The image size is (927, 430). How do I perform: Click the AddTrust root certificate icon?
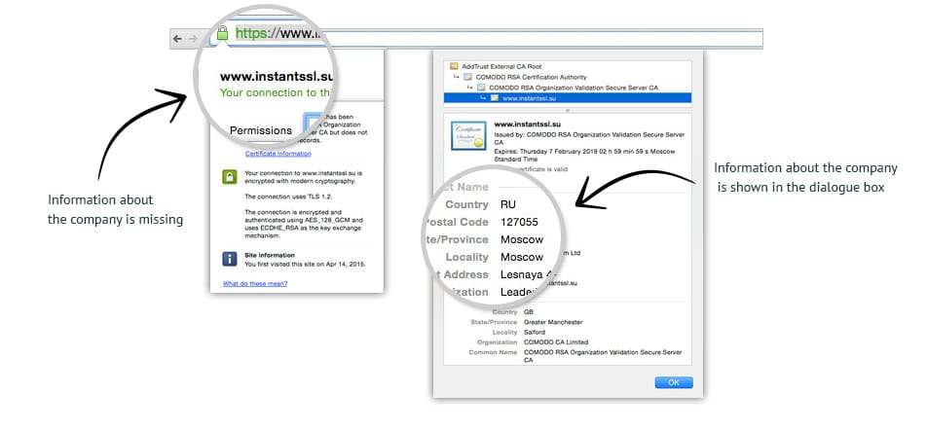pos(454,64)
